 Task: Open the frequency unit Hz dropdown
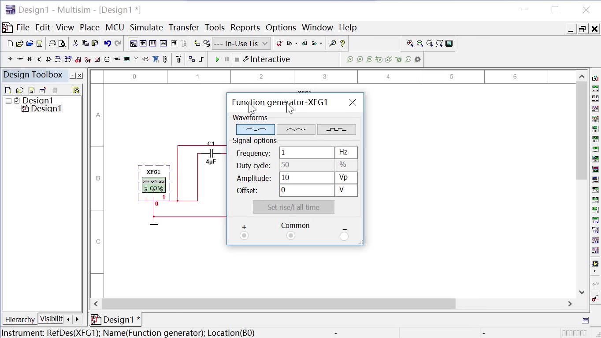tap(346, 153)
